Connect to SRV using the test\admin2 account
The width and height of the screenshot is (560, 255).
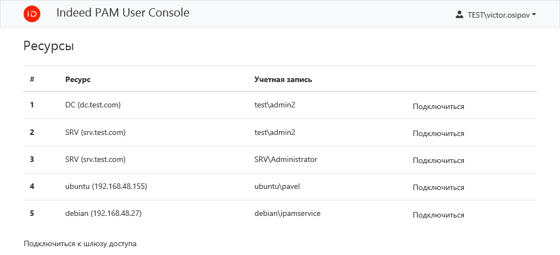(x=438, y=134)
